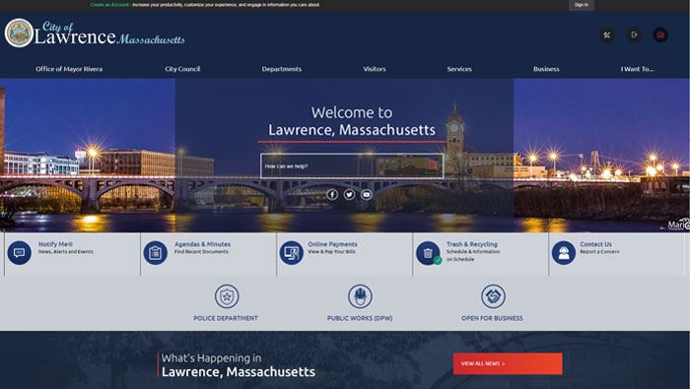Open the Visitors menu
690x389 pixels.
[x=375, y=69]
